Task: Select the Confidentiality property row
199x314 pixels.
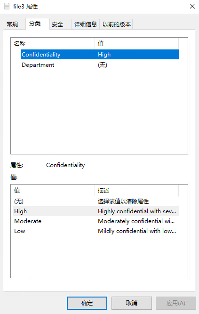Action: point(100,55)
